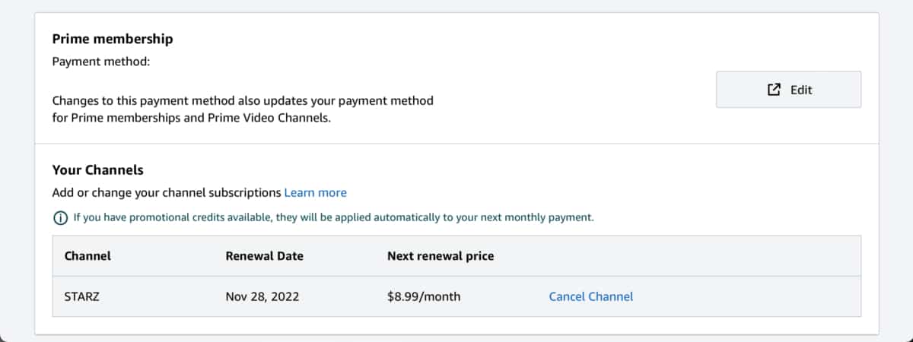Click the Your Channels heading
Image resolution: width=913 pixels, height=342 pixels.
point(97,170)
